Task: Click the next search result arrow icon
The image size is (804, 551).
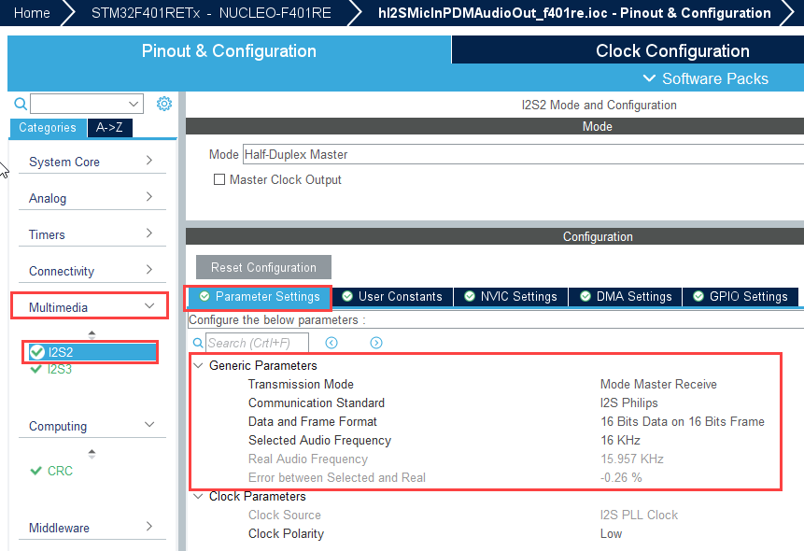Action: point(376,343)
